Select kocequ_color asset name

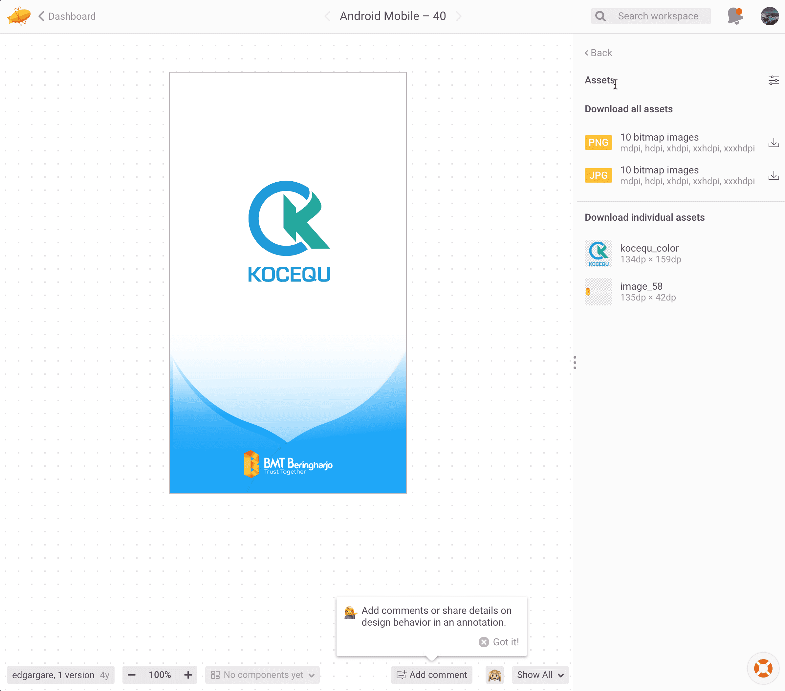(x=649, y=248)
